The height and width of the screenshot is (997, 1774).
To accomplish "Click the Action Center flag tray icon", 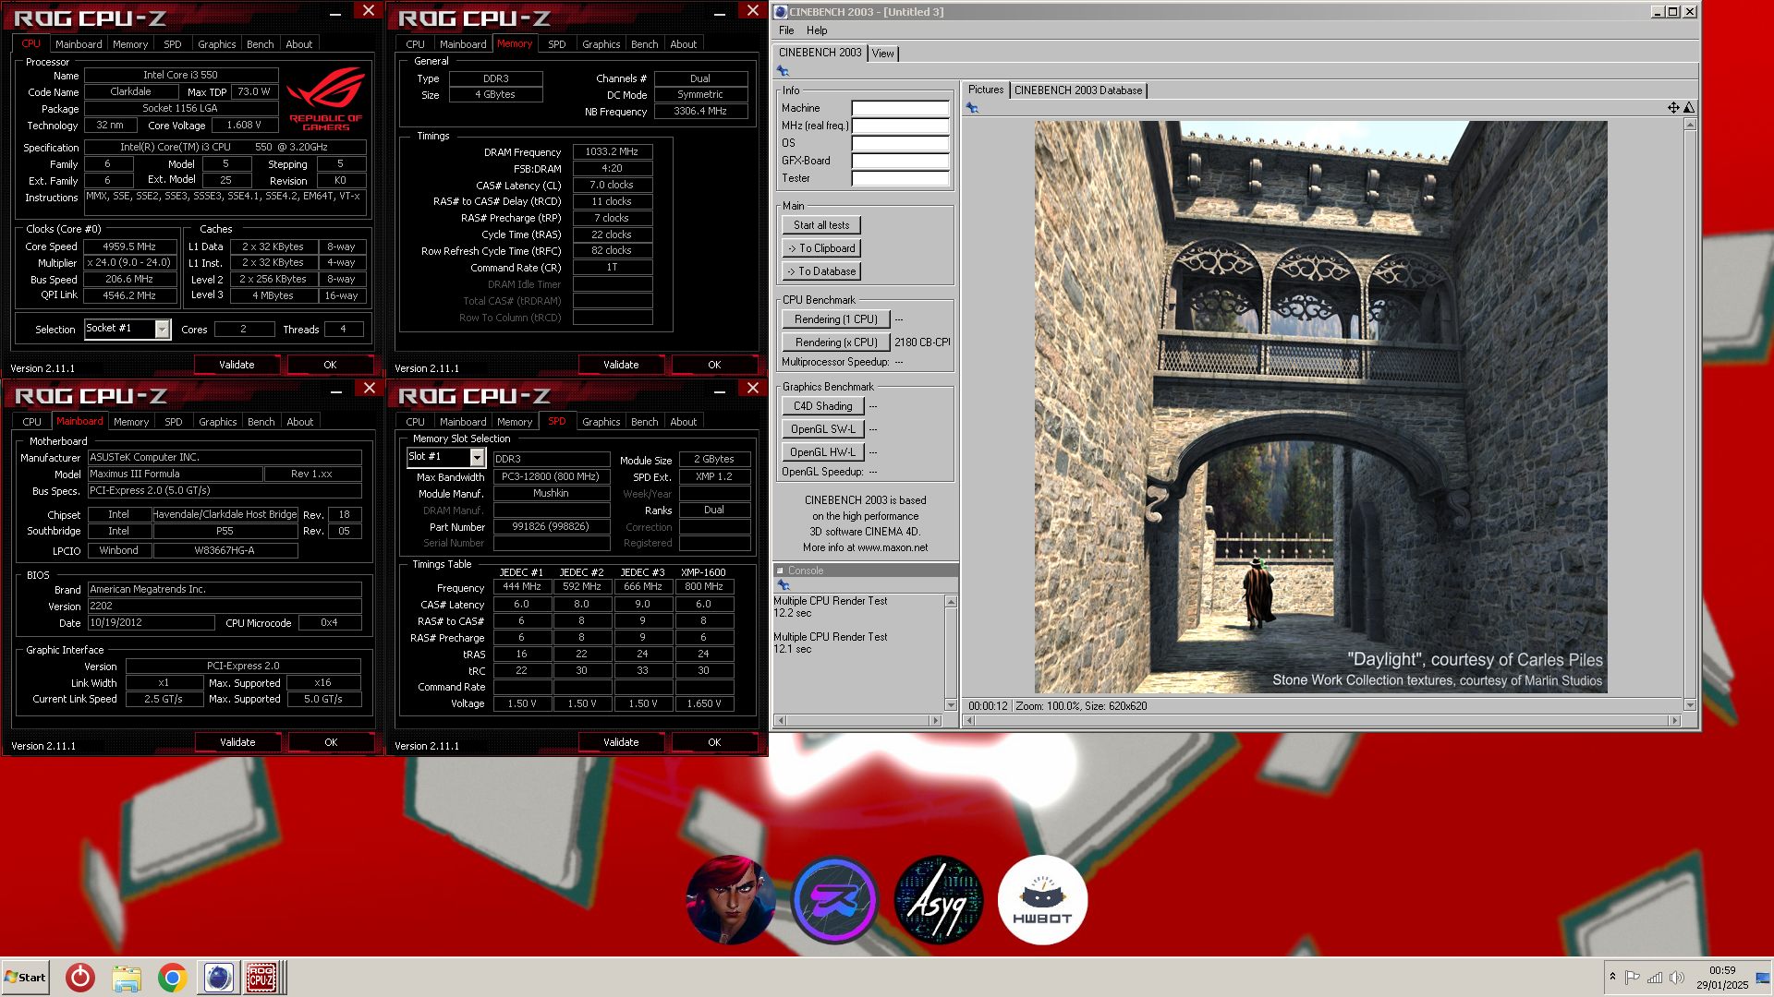I will [x=1633, y=978].
